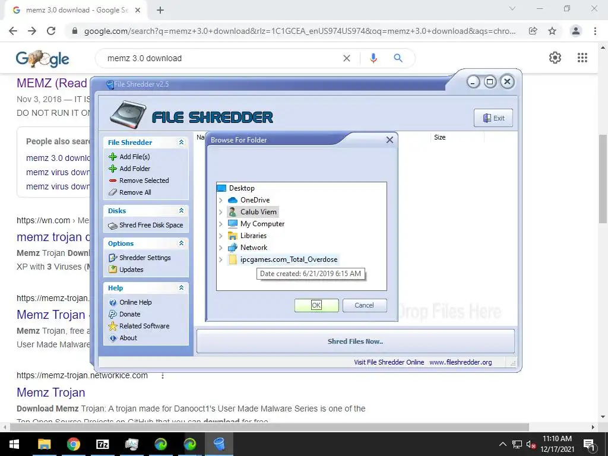Switch to the memz 3.0 download tab
The image size is (608, 456).
pyautogui.click(x=75, y=10)
